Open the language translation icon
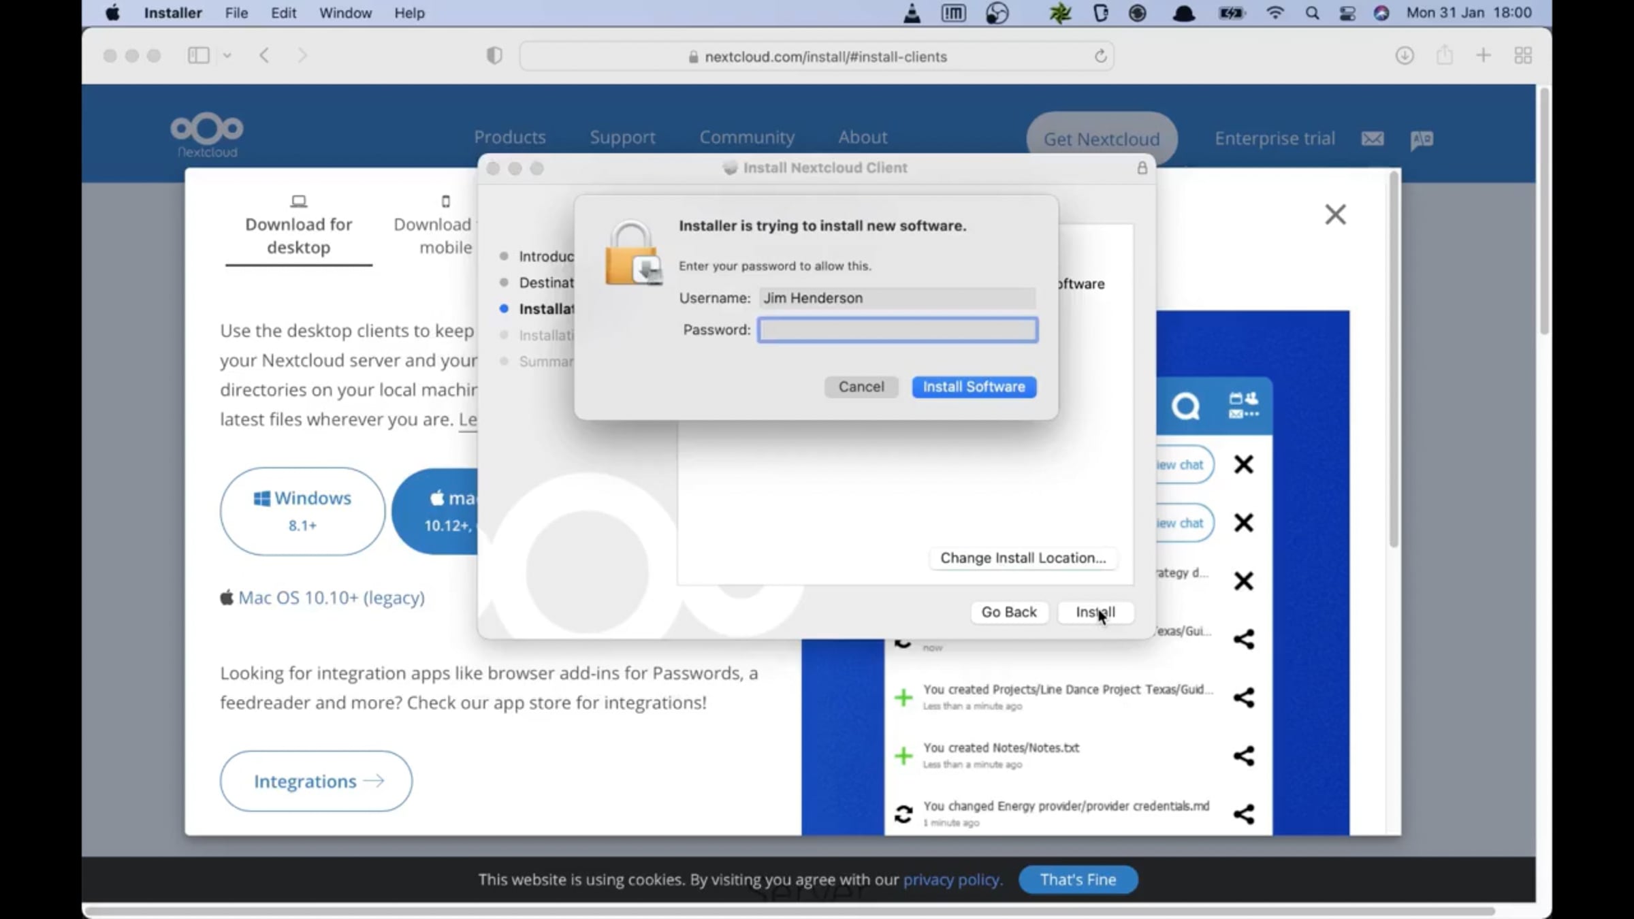 tap(1422, 140)
